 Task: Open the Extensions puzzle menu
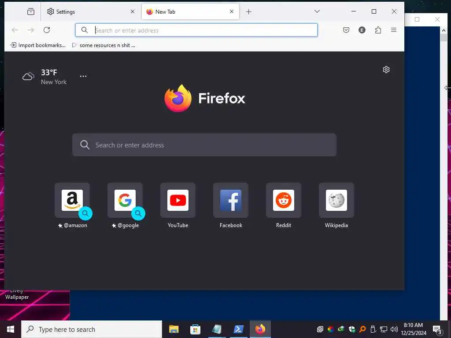pos(378,30)
